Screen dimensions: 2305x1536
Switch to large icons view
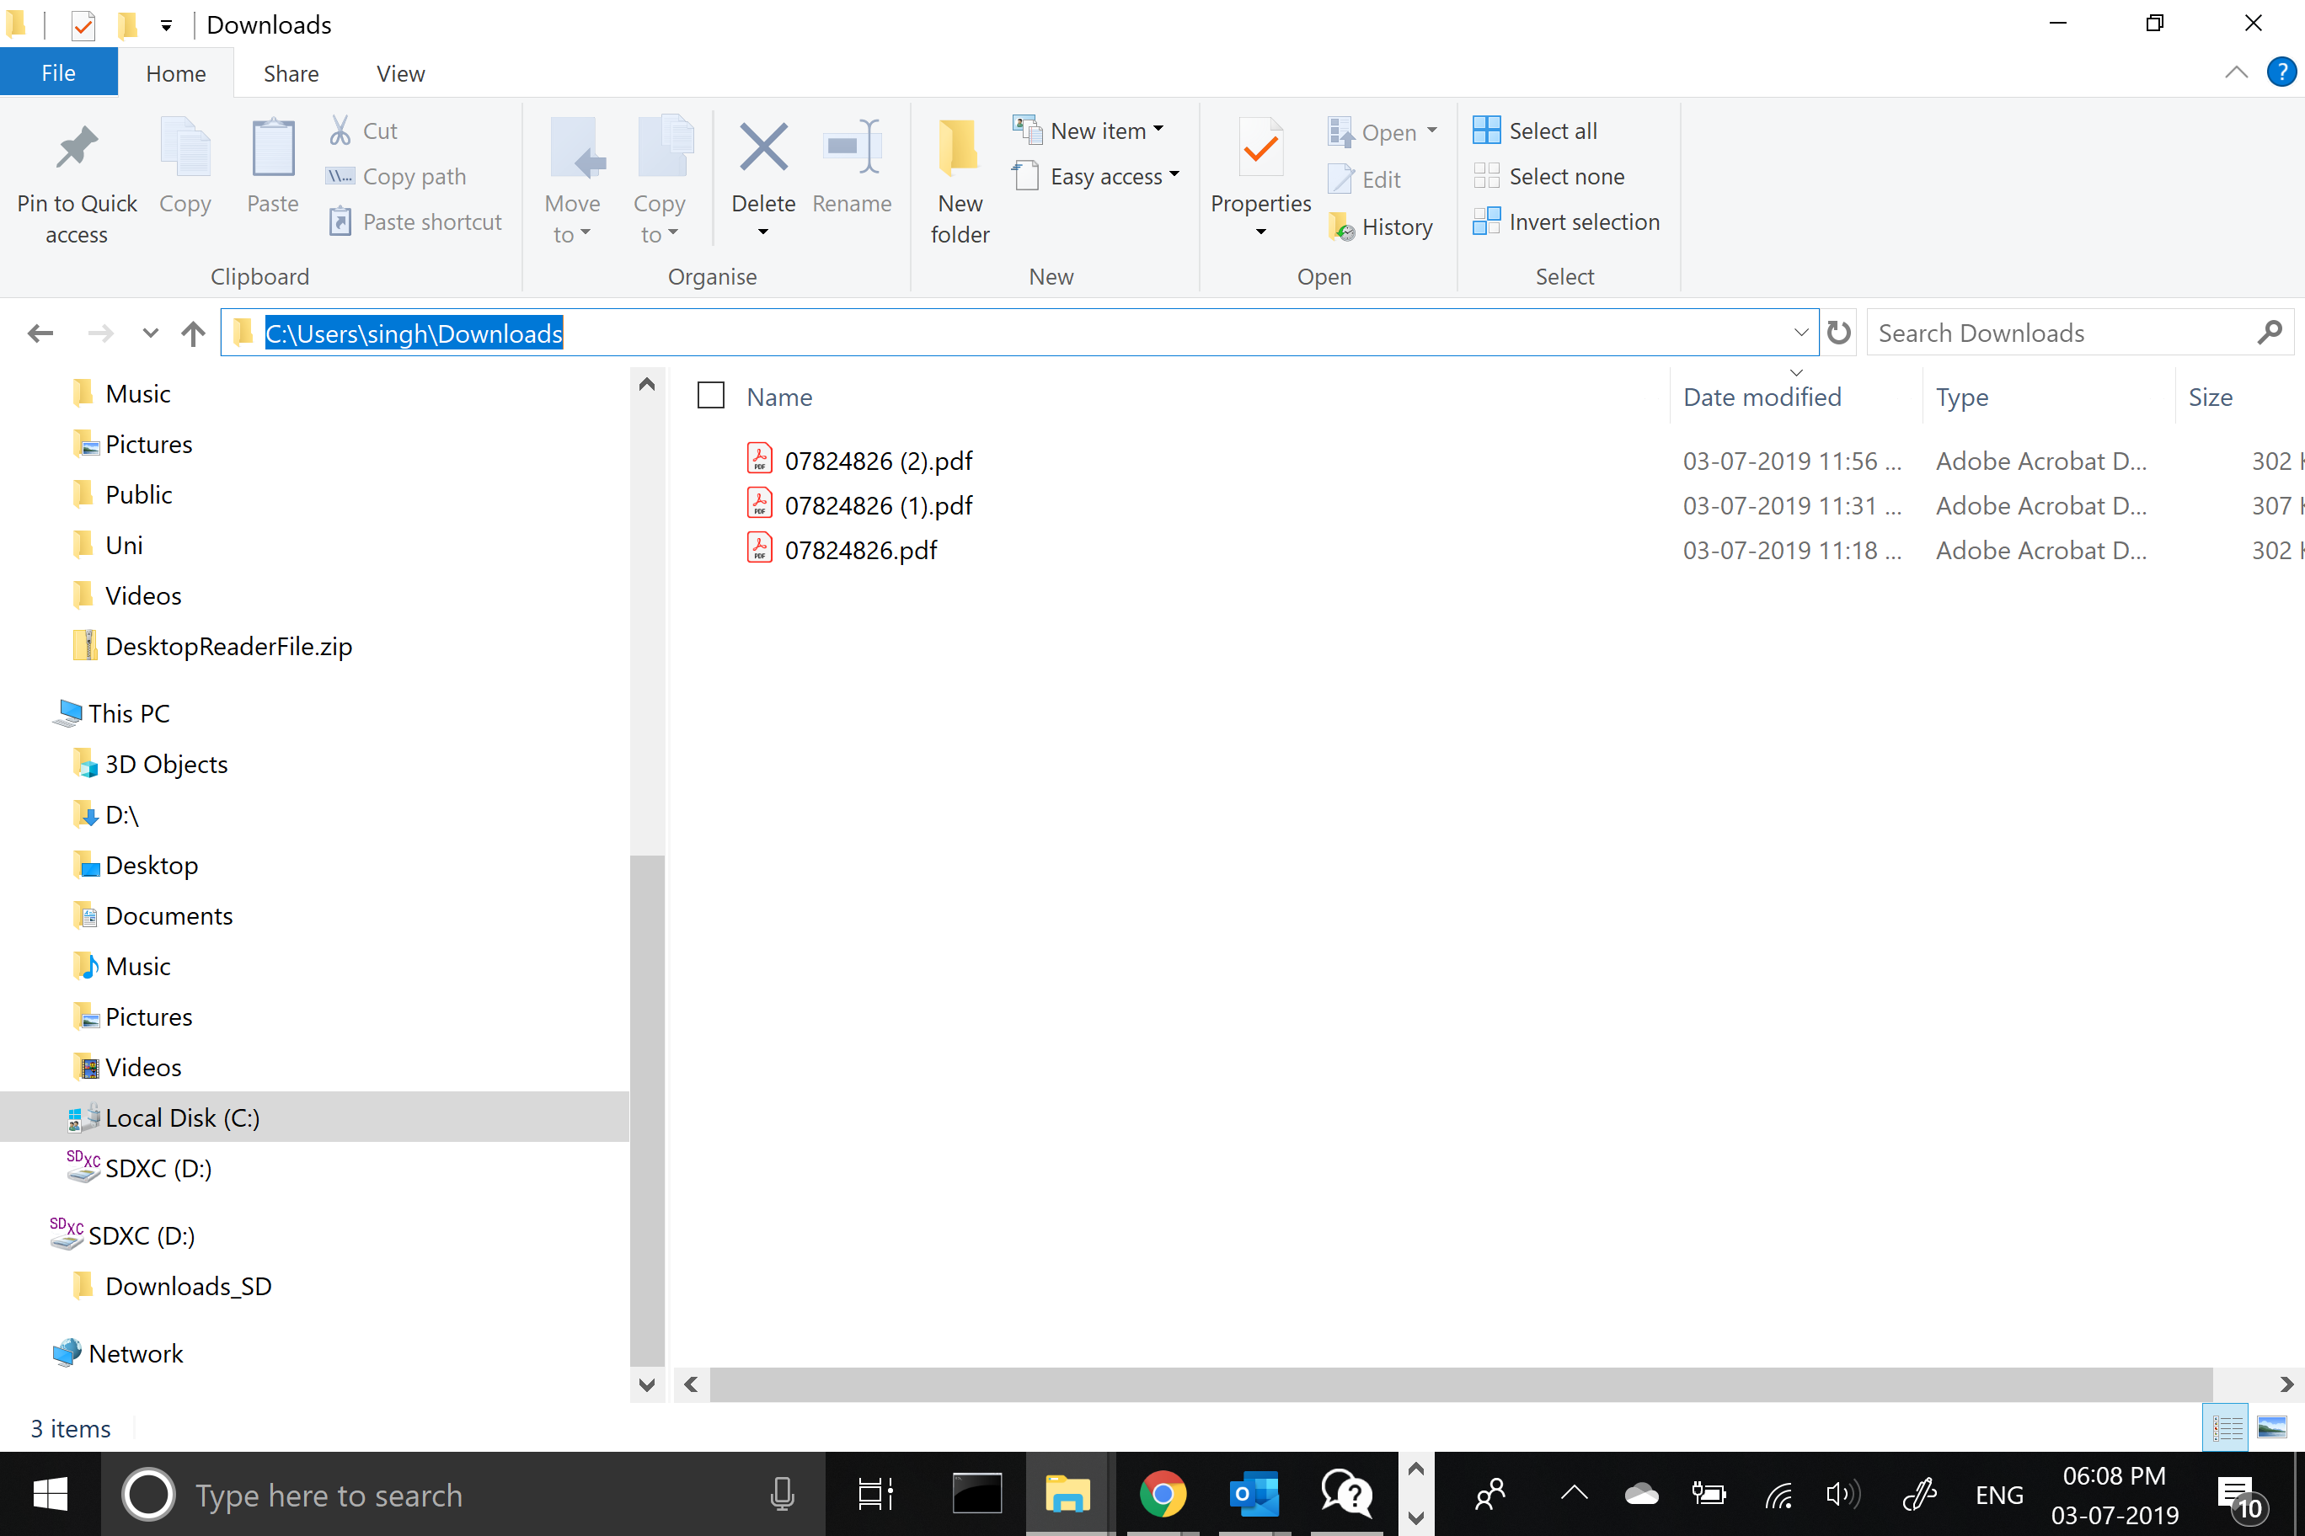(2271, 1427)
